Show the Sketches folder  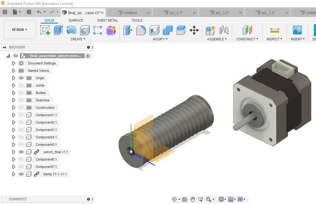pos(21,100)
